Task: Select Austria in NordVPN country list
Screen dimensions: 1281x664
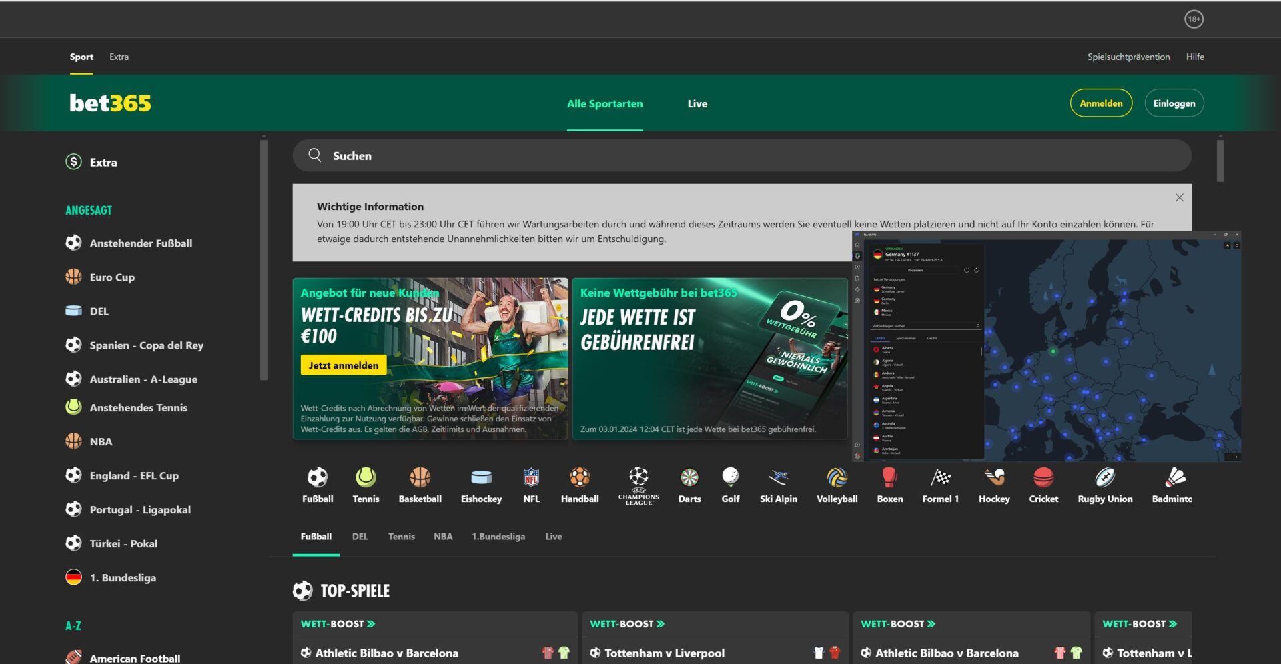Action: tap(925, 438)
